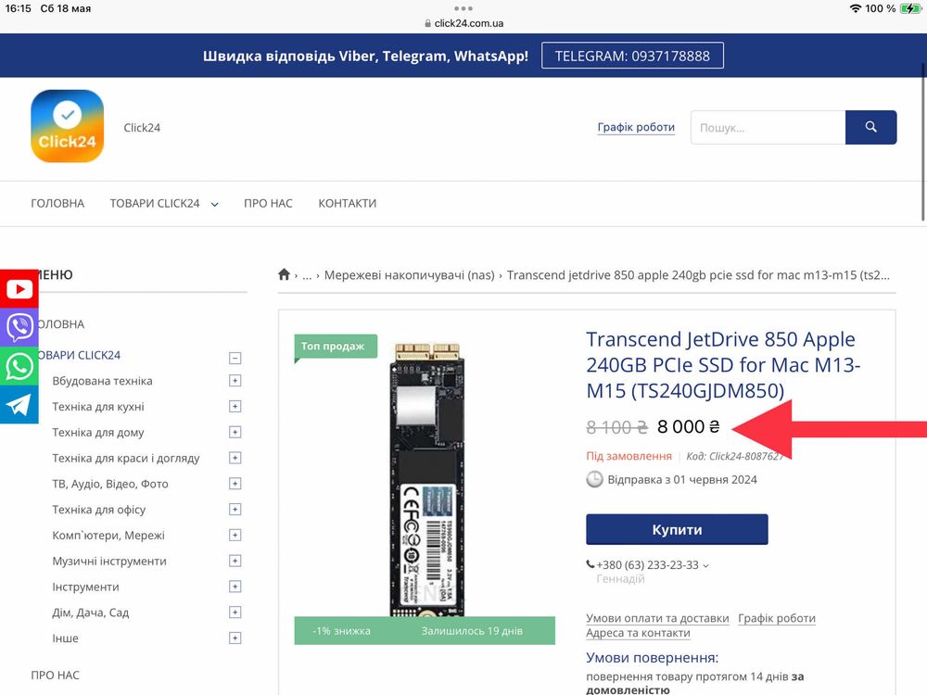Click the search magnifier button

click(x=870, y=127)
